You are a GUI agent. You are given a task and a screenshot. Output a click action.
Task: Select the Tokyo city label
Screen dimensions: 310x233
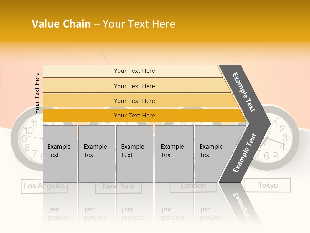click(x=268, y=185)
